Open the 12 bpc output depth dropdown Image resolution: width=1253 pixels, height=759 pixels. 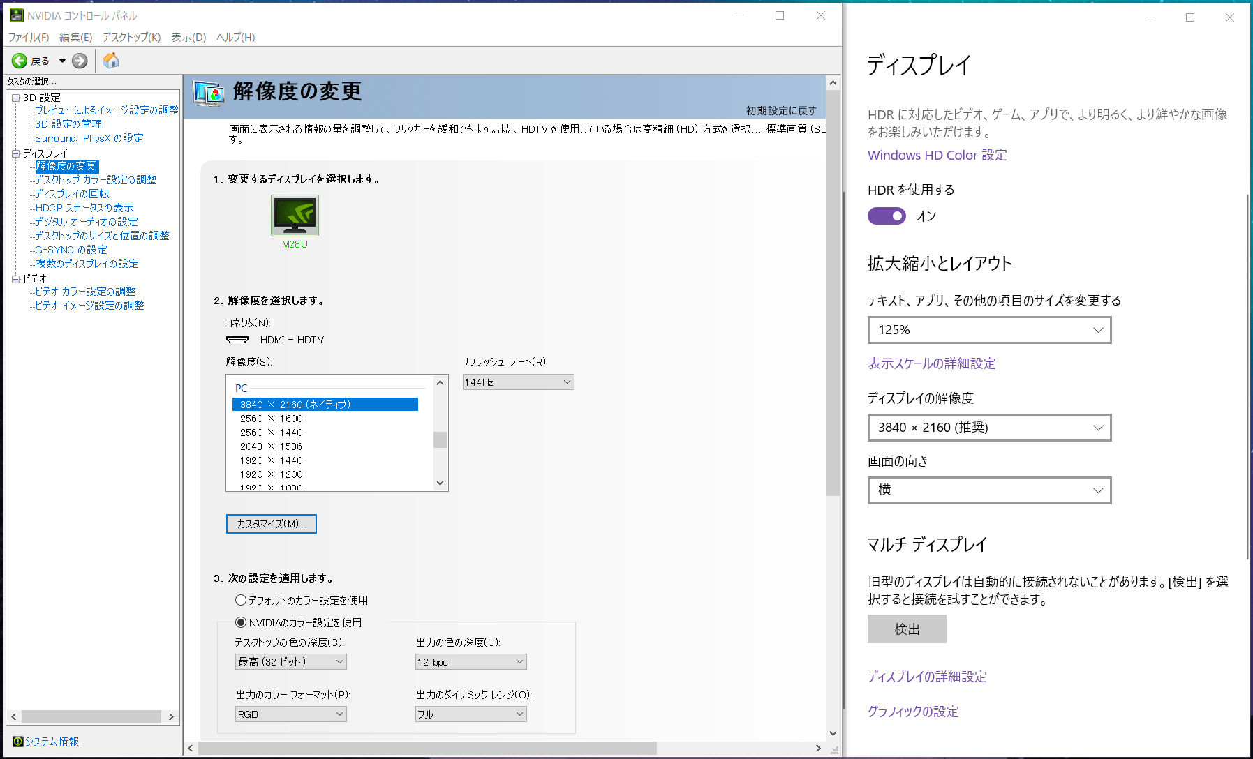pyautogui.click(x=470, y=662)
